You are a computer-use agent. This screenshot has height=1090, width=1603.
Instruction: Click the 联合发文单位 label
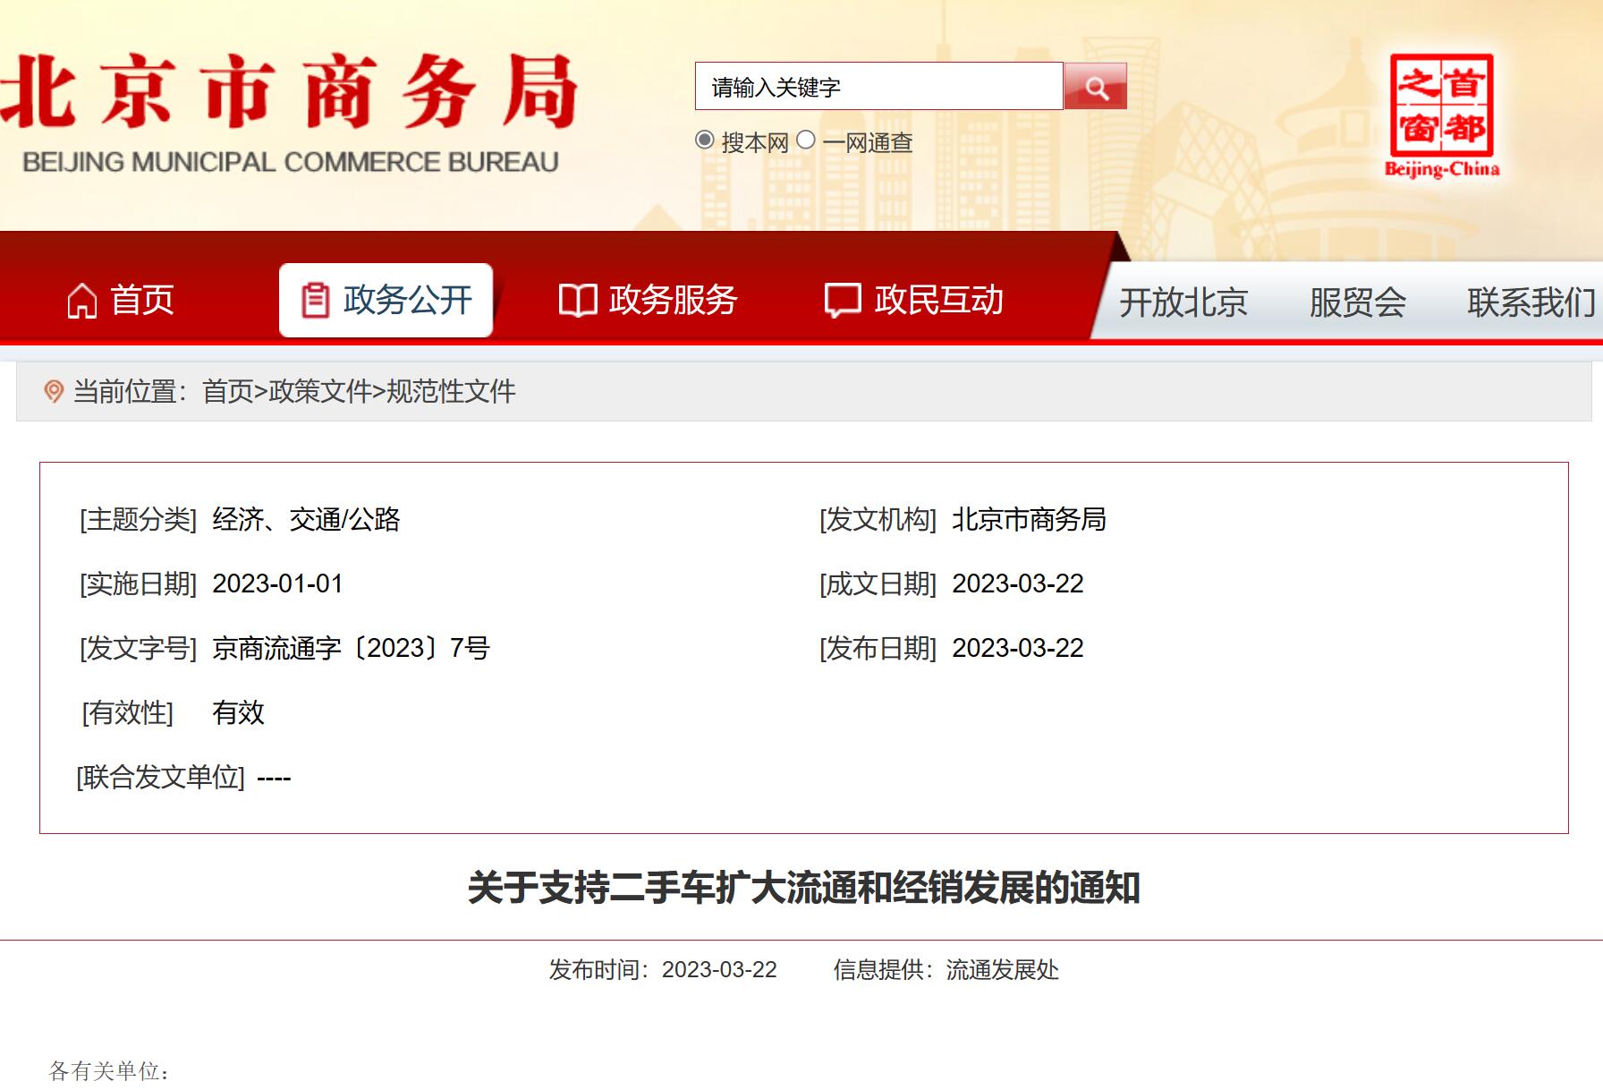coord(161,777)
